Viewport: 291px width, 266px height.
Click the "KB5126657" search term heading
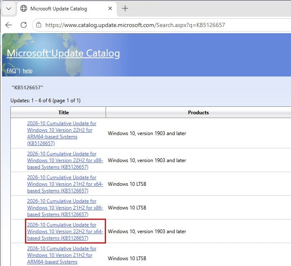(27, 88)
